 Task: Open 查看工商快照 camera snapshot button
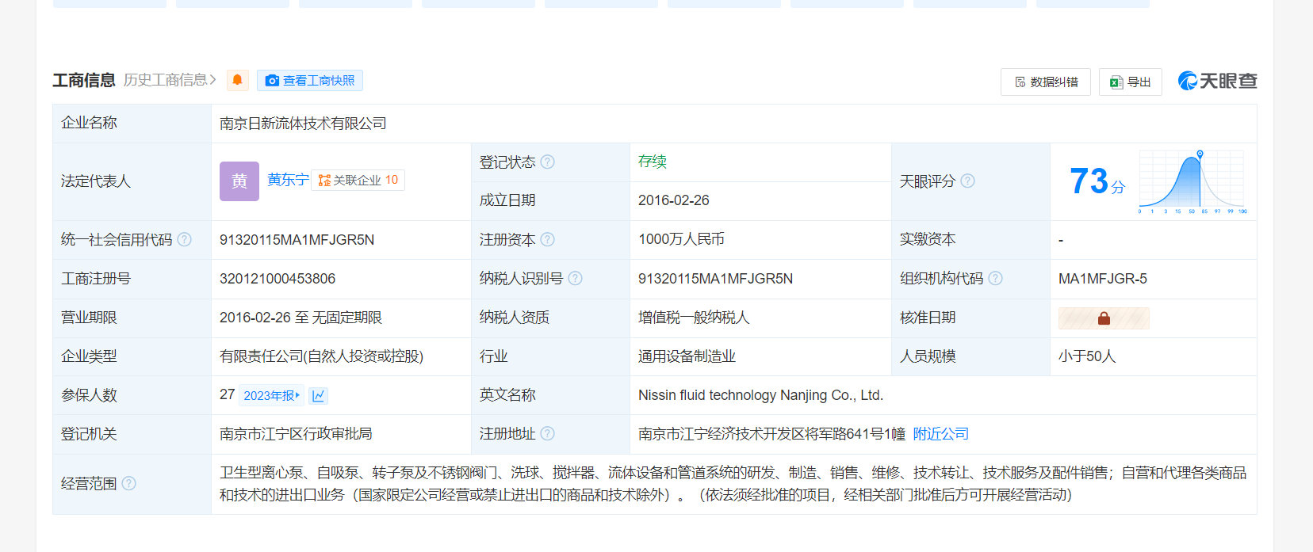pos(310,80)
